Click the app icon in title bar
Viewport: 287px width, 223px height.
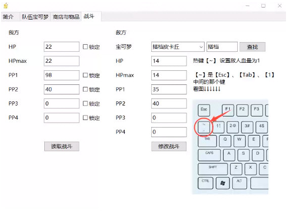coord(6,6)
